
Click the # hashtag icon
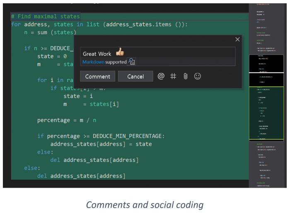pyautogui.click(x=173, y=76)
